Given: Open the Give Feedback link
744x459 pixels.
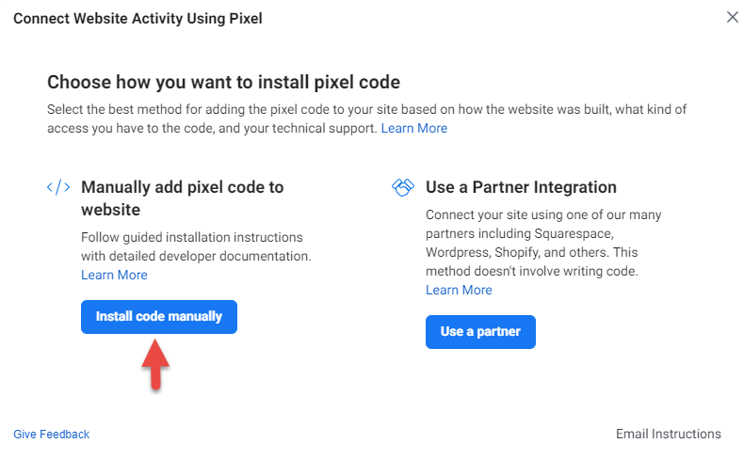Looking at the screenshot, I should 52,435.
